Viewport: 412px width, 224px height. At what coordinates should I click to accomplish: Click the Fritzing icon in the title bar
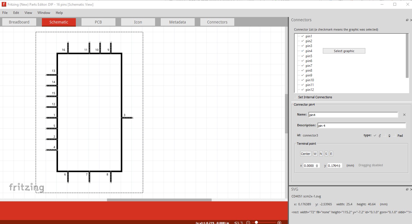4,4
